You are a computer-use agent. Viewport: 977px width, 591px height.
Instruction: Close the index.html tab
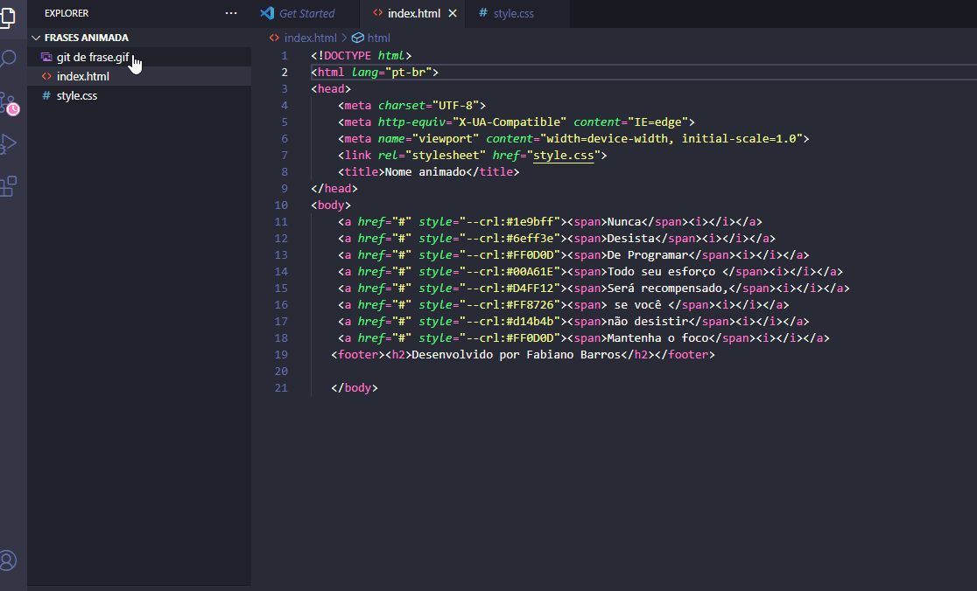[x=453, y=13]
